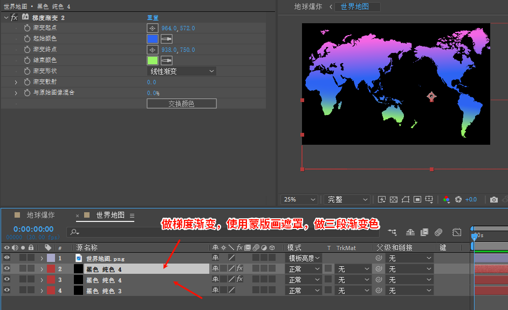Pick end color with 结束颜色 eyedropper

(x=167, y=60)
